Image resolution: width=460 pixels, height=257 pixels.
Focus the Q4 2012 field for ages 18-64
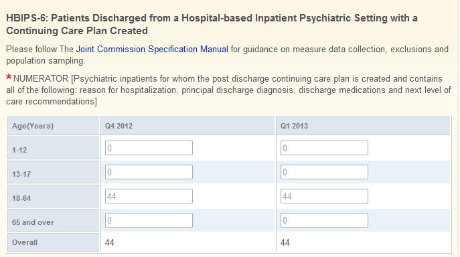[x=149, y=196]
